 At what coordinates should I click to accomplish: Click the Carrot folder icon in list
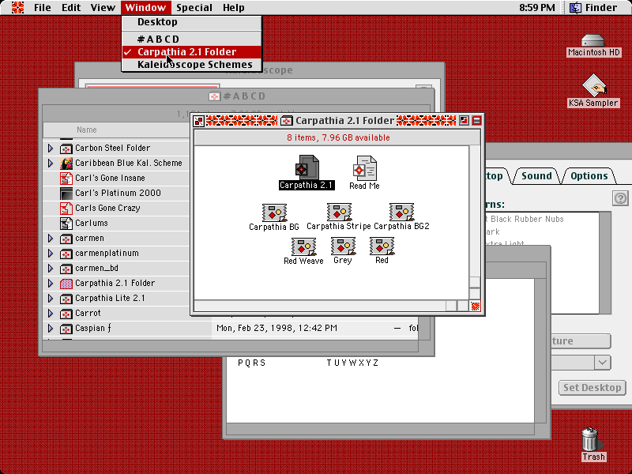tap(66, 313)
